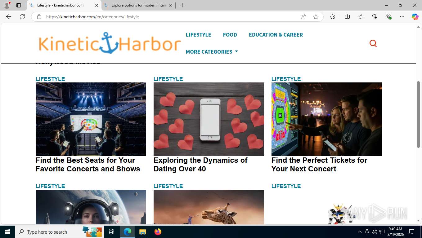Add this page to favorites with the star
The height and width of the screenshot is (238, 422).
coord(316,17)
